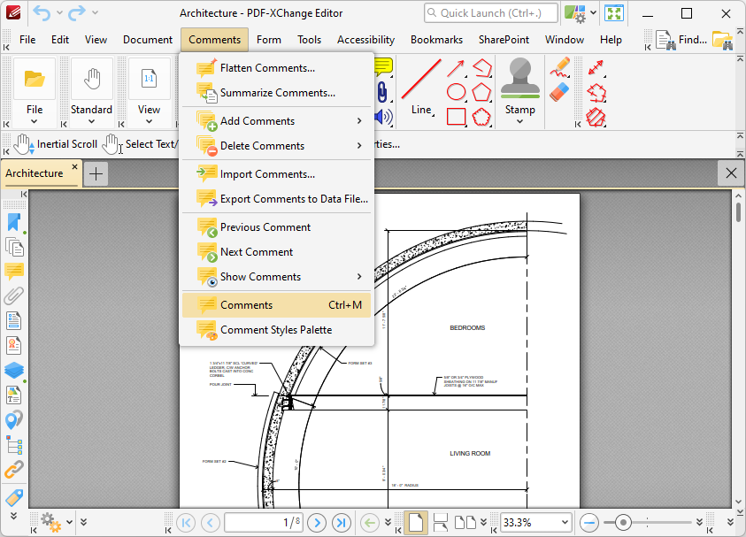This screenshot has height=537, width=746.
Task: Click the zoom slider handle
Action: [x=624, y=522]
